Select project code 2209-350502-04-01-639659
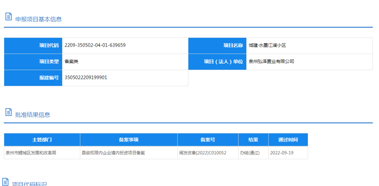The width and height of the screenshot is (379, 186). tap(95, 45)
